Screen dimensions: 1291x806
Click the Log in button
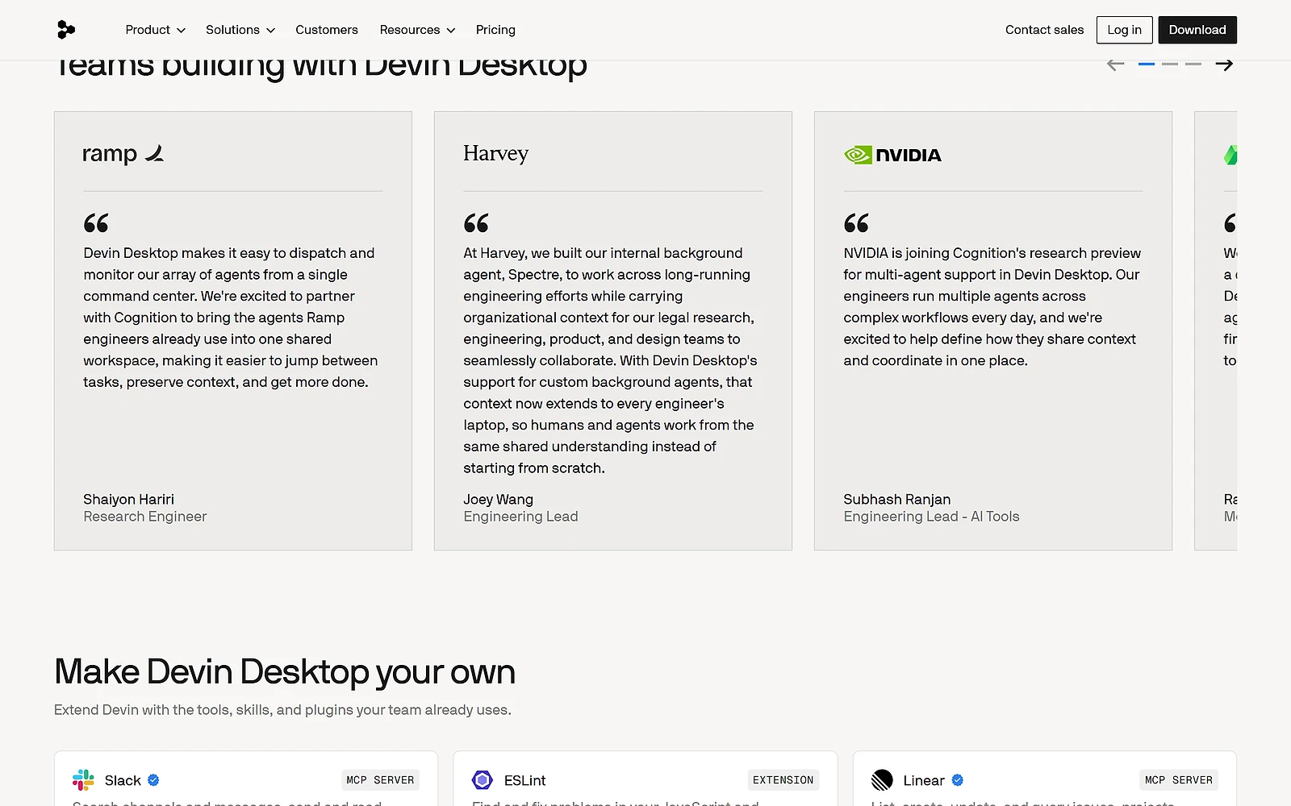[x=1124, y=30]
